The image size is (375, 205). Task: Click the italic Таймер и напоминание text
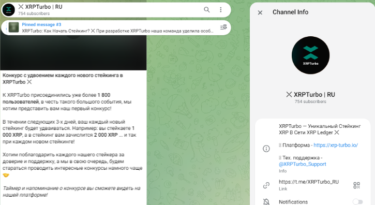71,192
